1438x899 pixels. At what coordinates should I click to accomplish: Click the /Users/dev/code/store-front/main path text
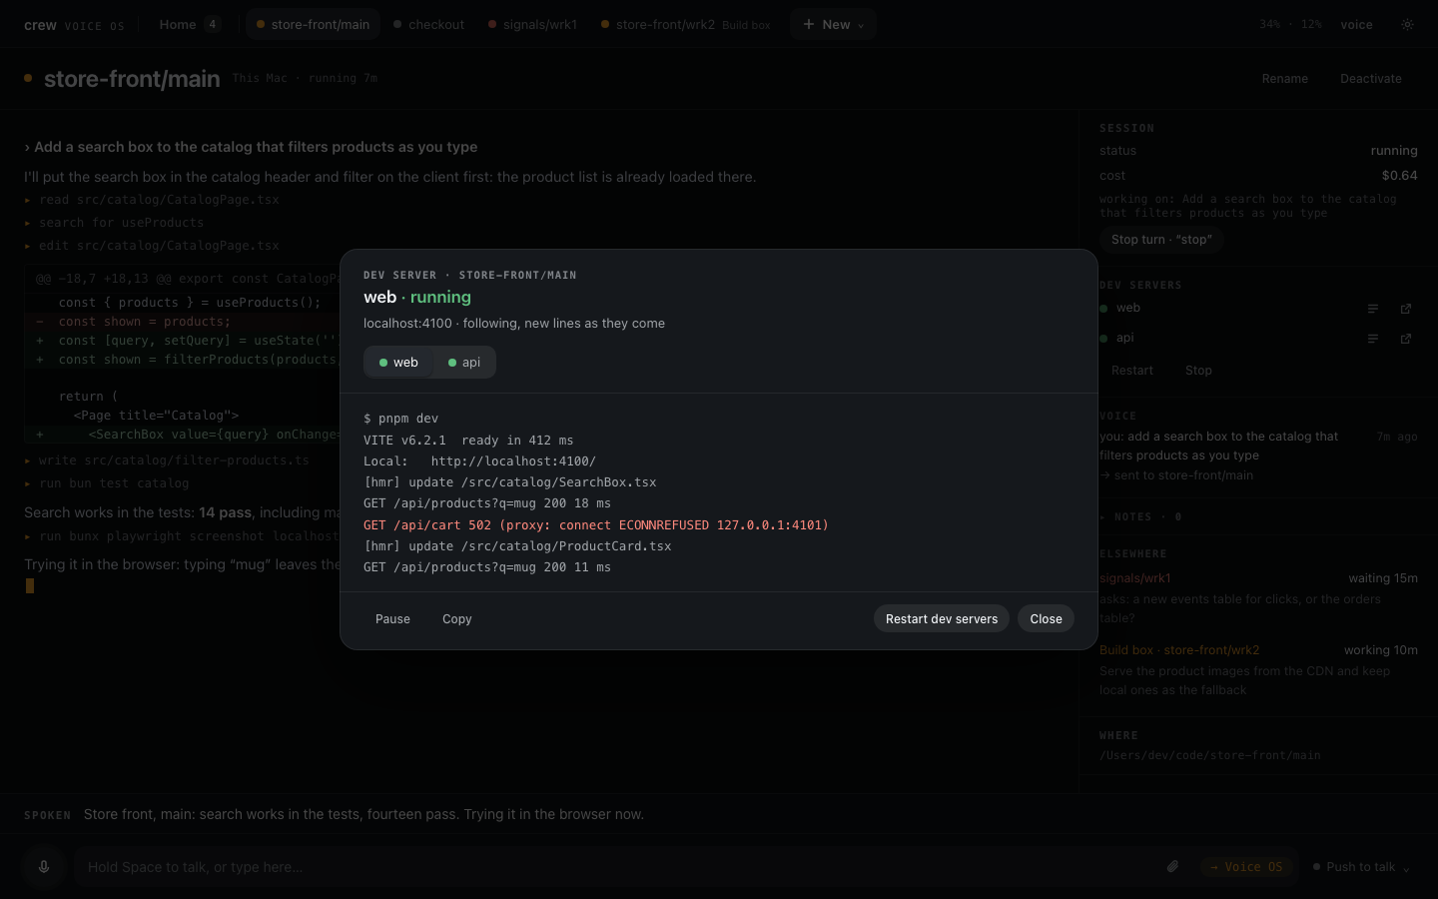(x=1210, y=755)
